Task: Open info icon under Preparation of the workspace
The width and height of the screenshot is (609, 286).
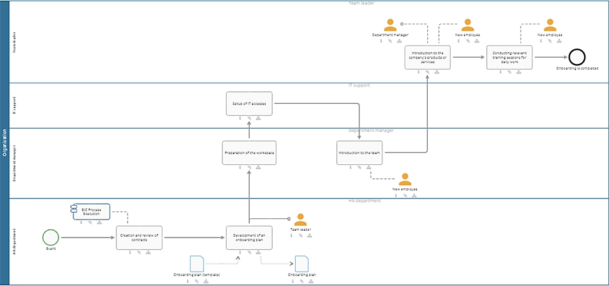Action: [x=240, y=167]
